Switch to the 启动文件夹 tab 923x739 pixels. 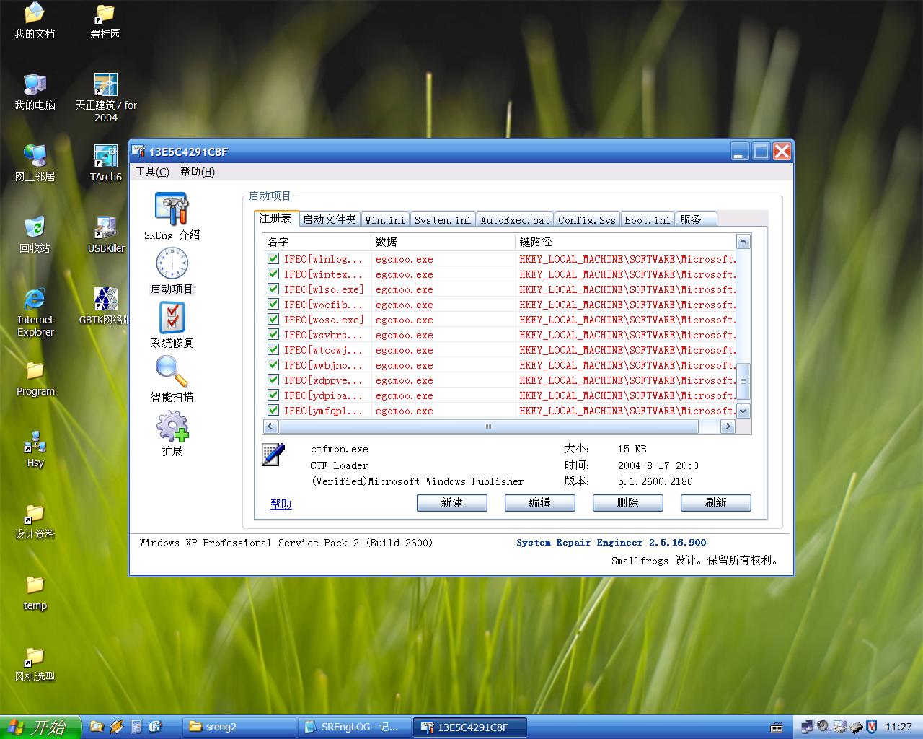point(329,219)
